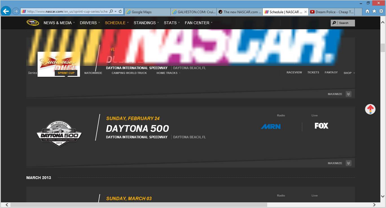Screen dimensions: 386x208
Task: Click vertical scrollbar down arrow
Action: coord(383,196)
